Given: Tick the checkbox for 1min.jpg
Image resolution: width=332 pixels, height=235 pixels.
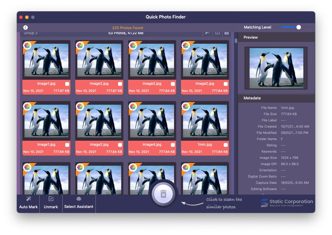Looking at the screenshot, I should [226, 145].
